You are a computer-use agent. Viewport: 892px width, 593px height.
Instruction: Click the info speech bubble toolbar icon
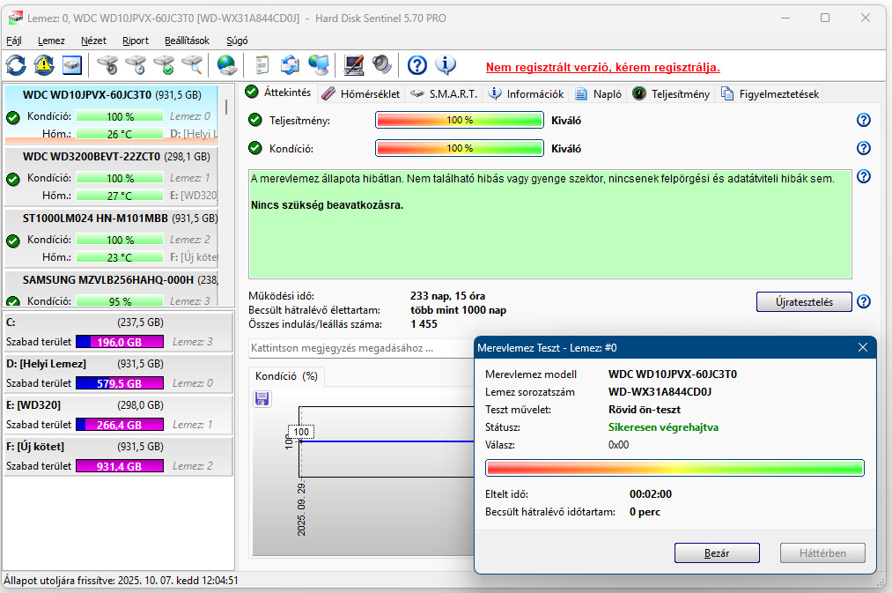tap(446, 65)
